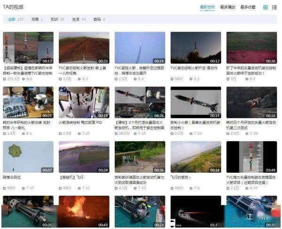
Task: Select the 全部 105 category filter
Action: click(x=16, y=19)
